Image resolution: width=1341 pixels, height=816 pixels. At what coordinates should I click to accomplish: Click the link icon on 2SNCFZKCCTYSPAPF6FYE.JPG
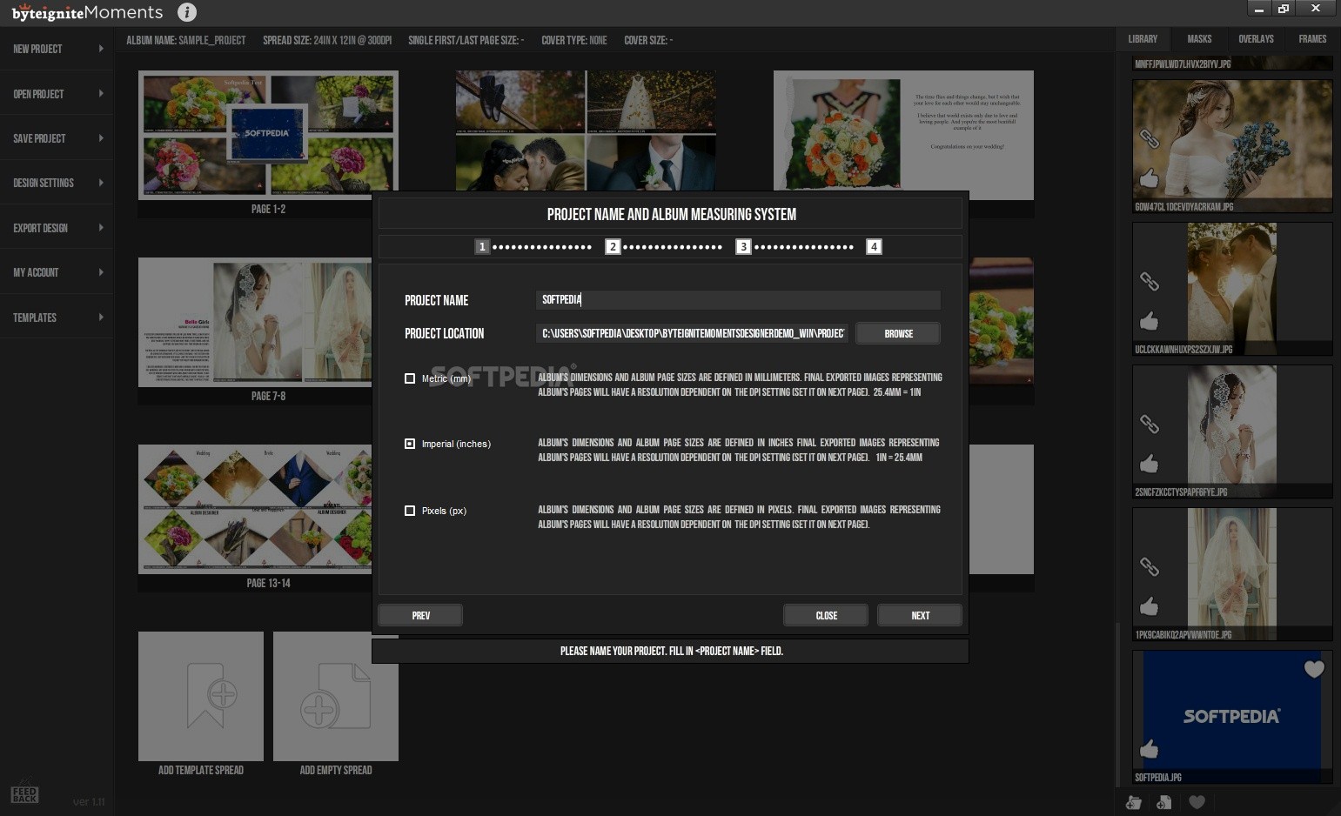point(1150,425)
